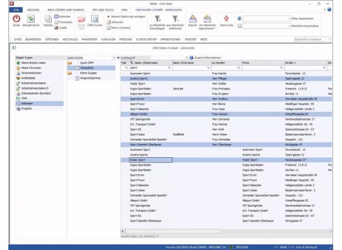Open the OPTIONEN menu
This screenshot has height=250, width=342.
(52, 39)
